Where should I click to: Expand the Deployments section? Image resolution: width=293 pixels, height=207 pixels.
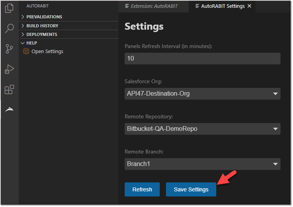click(69, 34)
